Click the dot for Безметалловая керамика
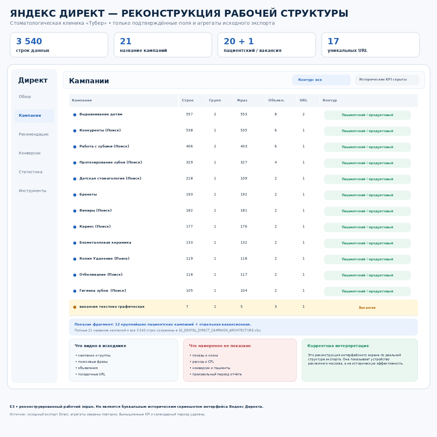Screen dimensions: 437x437 (x=75, y=243)
